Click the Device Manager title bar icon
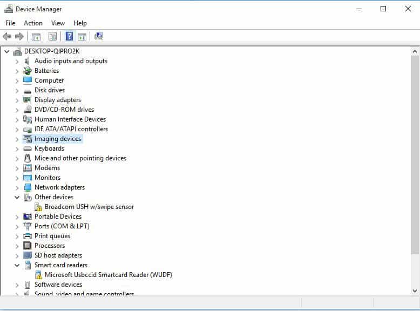Screen dimensions: 420x311 pos(9,9)
